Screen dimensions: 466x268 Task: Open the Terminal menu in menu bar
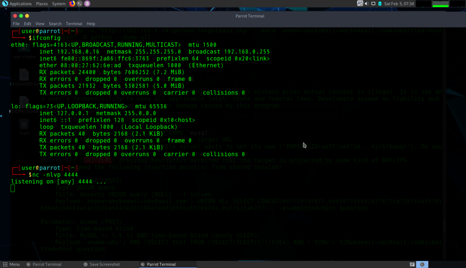click(x=74, y=24)
